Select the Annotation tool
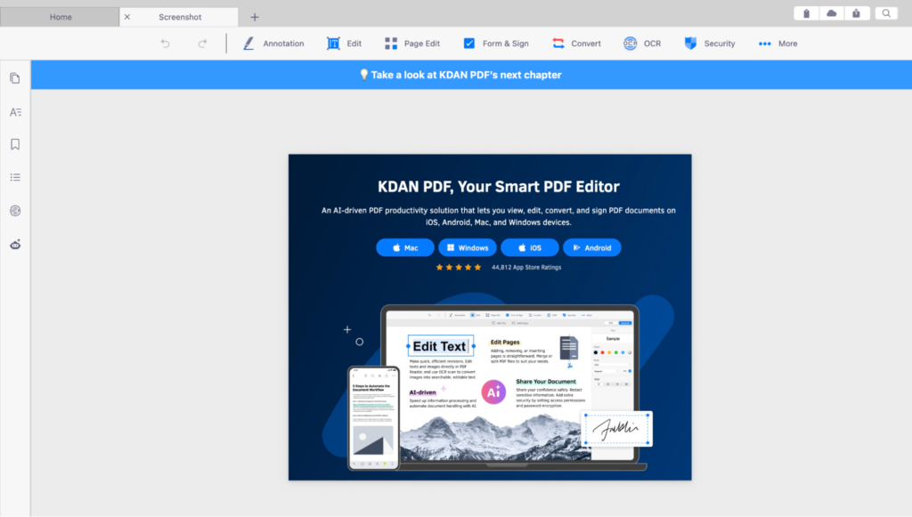Viewport: 912px width, 517px height. (x=273, y=43)
